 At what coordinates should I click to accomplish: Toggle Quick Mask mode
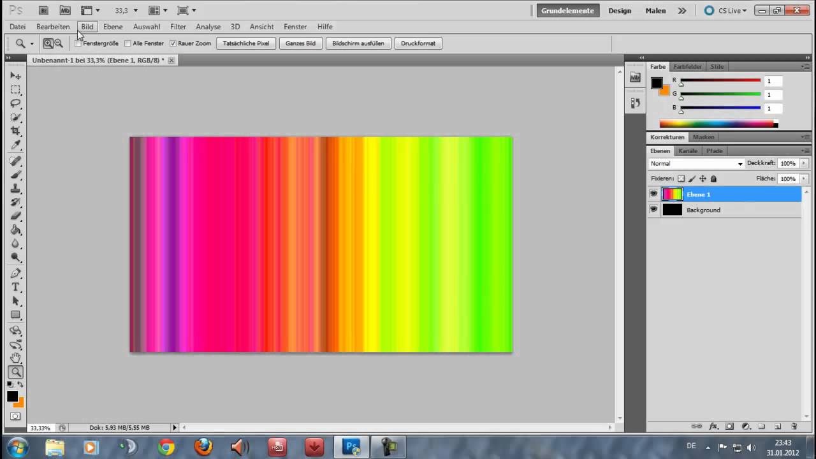click(x=15, y=416)
